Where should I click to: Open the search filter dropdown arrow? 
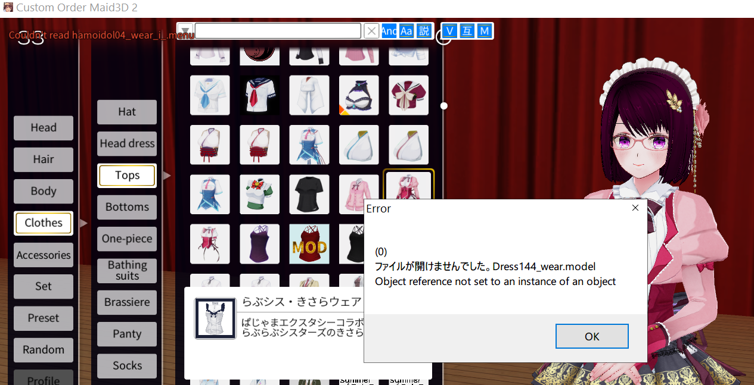point(186,31)
